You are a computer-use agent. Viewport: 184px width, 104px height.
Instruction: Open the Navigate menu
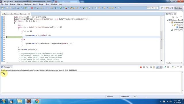pyautogui.click(x=28, y=4)
